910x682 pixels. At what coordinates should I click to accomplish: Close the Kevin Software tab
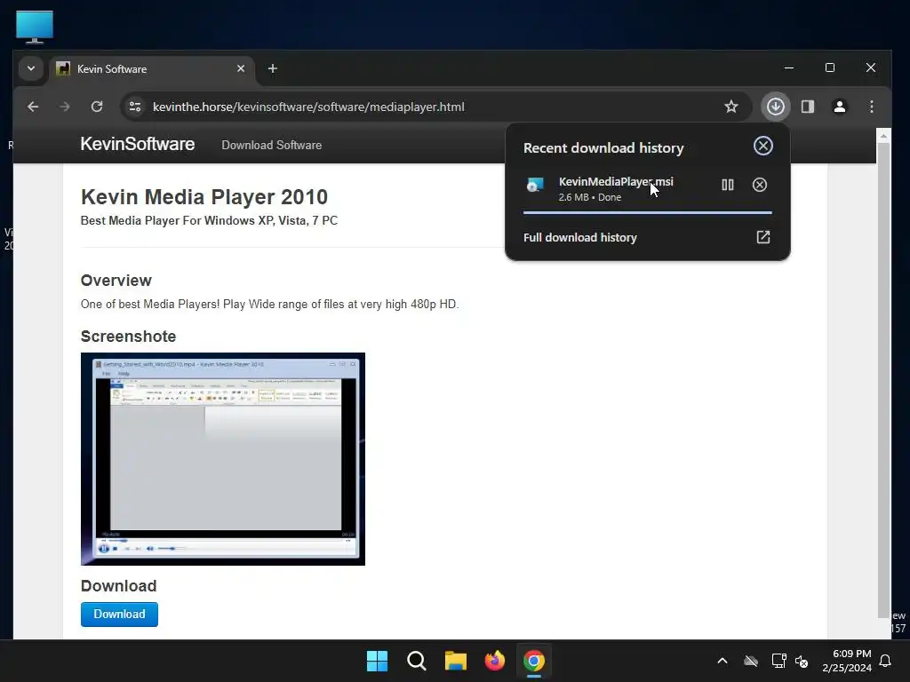[241, 69]
